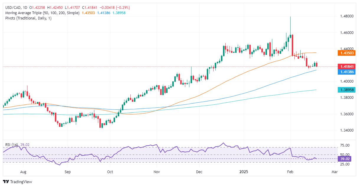Click the tall February spike candlestick wick
359x187 pixels.
pos(290,25)
